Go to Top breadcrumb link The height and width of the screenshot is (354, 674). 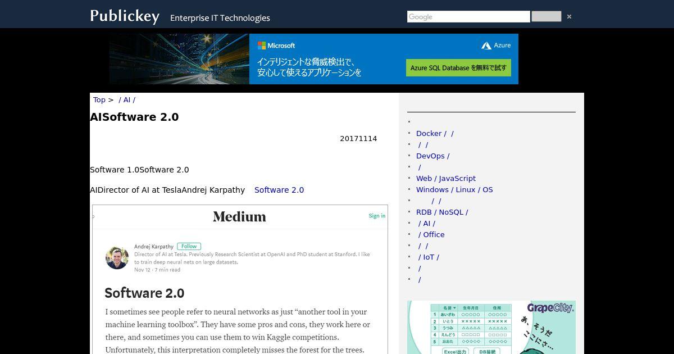(x=99, y=100)
